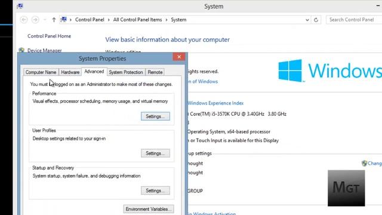Go up one folder level
The height and width of the screenshot is (215, 382).
point(54,20)
